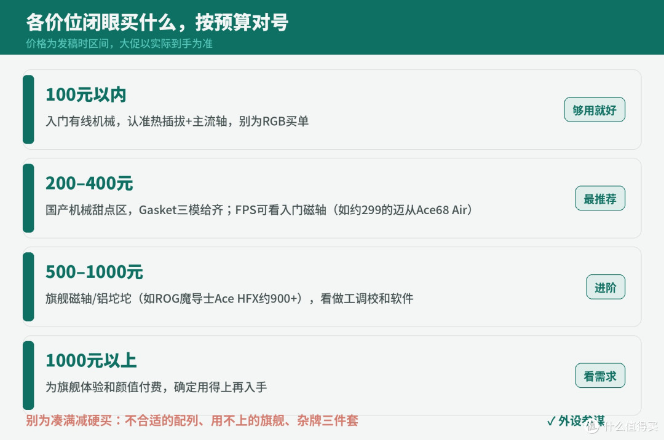This screenshot has height=440, width=664.
Task: Select the 500–1000元 heading
Action: tap(95, 272)
